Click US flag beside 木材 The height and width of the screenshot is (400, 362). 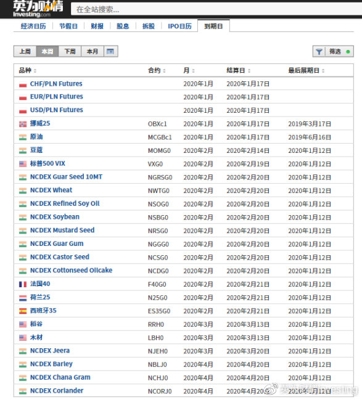pos(23,338)
